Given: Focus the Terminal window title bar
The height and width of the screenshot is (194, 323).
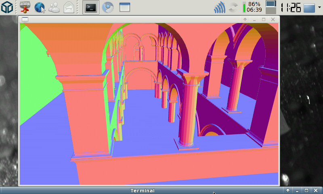Looking at the screenshot, I should point(142,190).
